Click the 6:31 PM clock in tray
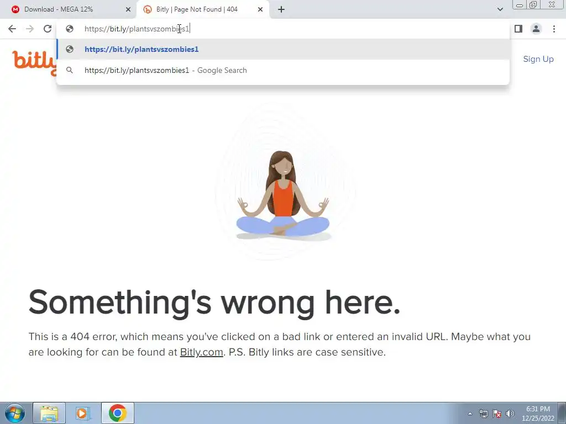The image size is (566, 424). [x=538, y=409]
